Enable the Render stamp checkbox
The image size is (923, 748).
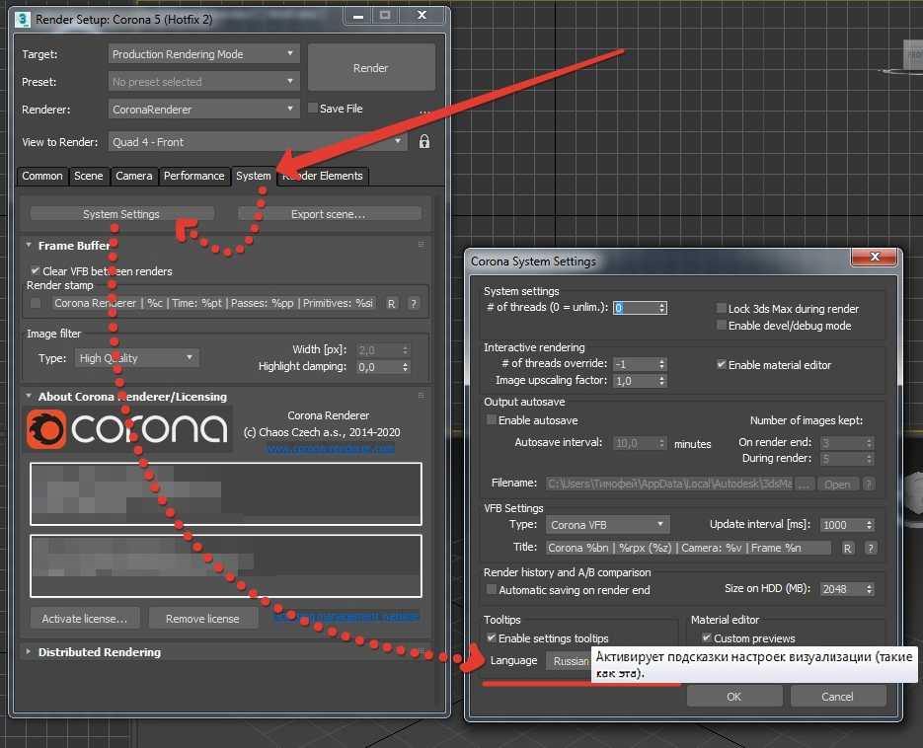(36, 303)
